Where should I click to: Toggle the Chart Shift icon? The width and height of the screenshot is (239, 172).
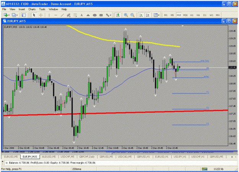point(147,15)
